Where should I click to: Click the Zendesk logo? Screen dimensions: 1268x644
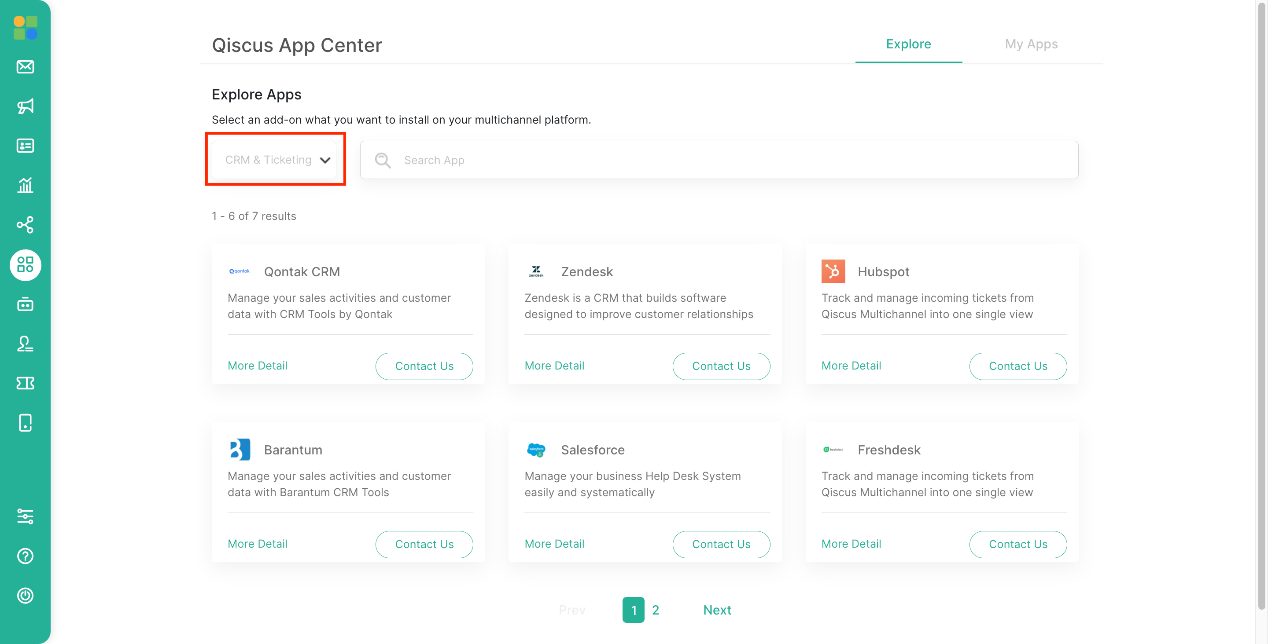click(536, 271)
